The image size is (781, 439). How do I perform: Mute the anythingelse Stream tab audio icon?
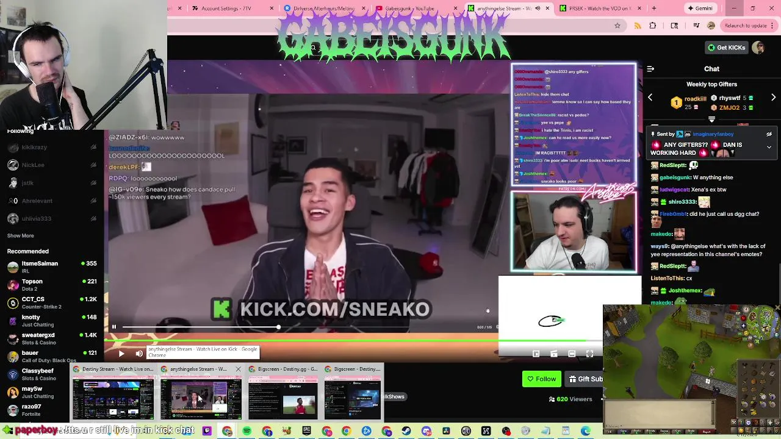coord(537,9)
